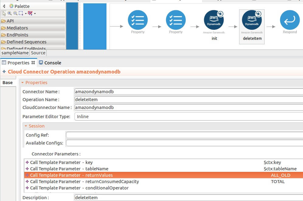
Task: Click the Palette color wheel icon
Action: (x=11, y=6)
